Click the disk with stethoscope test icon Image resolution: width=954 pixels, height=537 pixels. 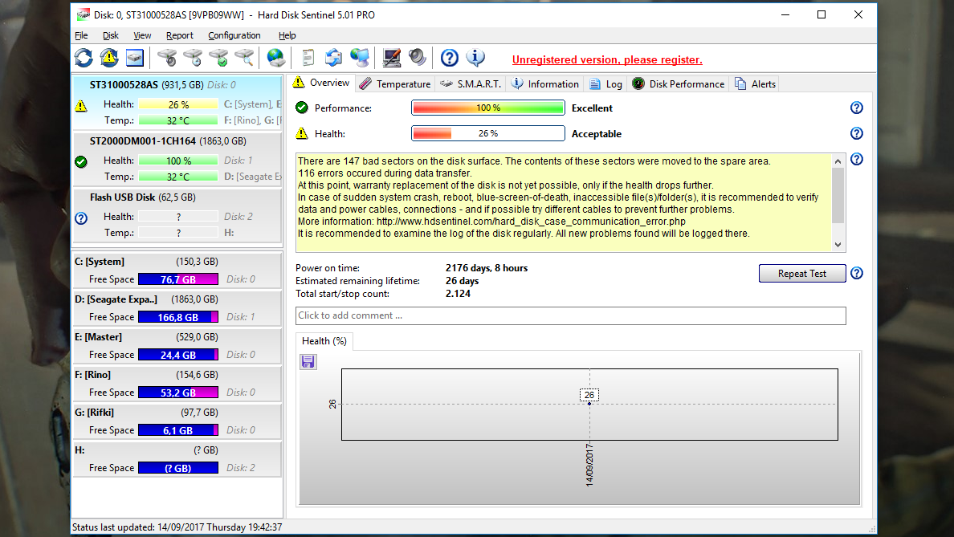pos(167,58)
